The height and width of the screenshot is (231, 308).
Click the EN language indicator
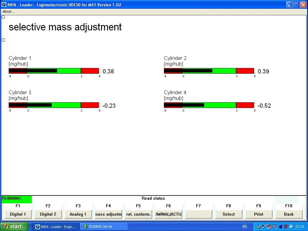click(244, 227)
